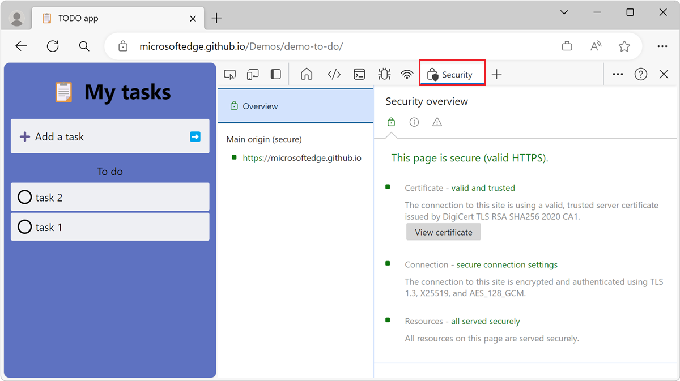680x381 pixels.
Task: Open tab actions chevron menu
Action: [564, 12]
